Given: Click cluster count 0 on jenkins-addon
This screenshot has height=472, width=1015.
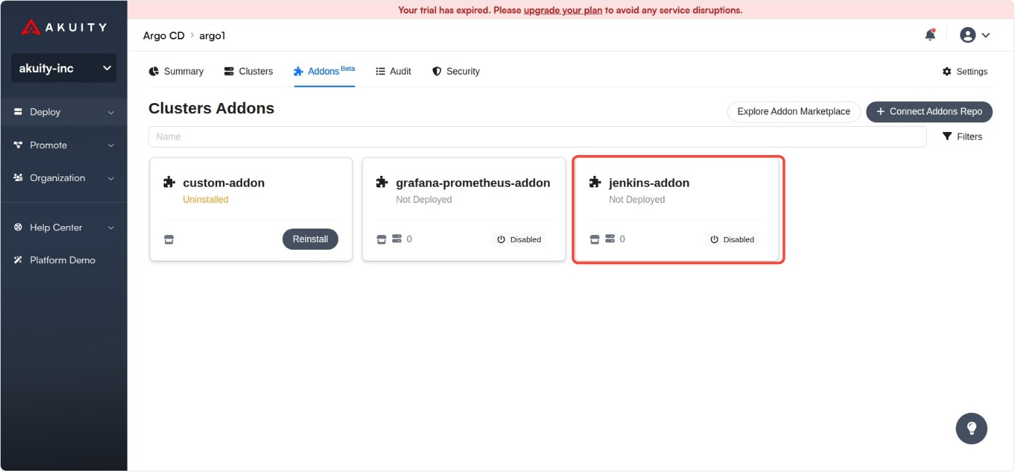Looking at the screenshot, I should [x=623, y=239].
